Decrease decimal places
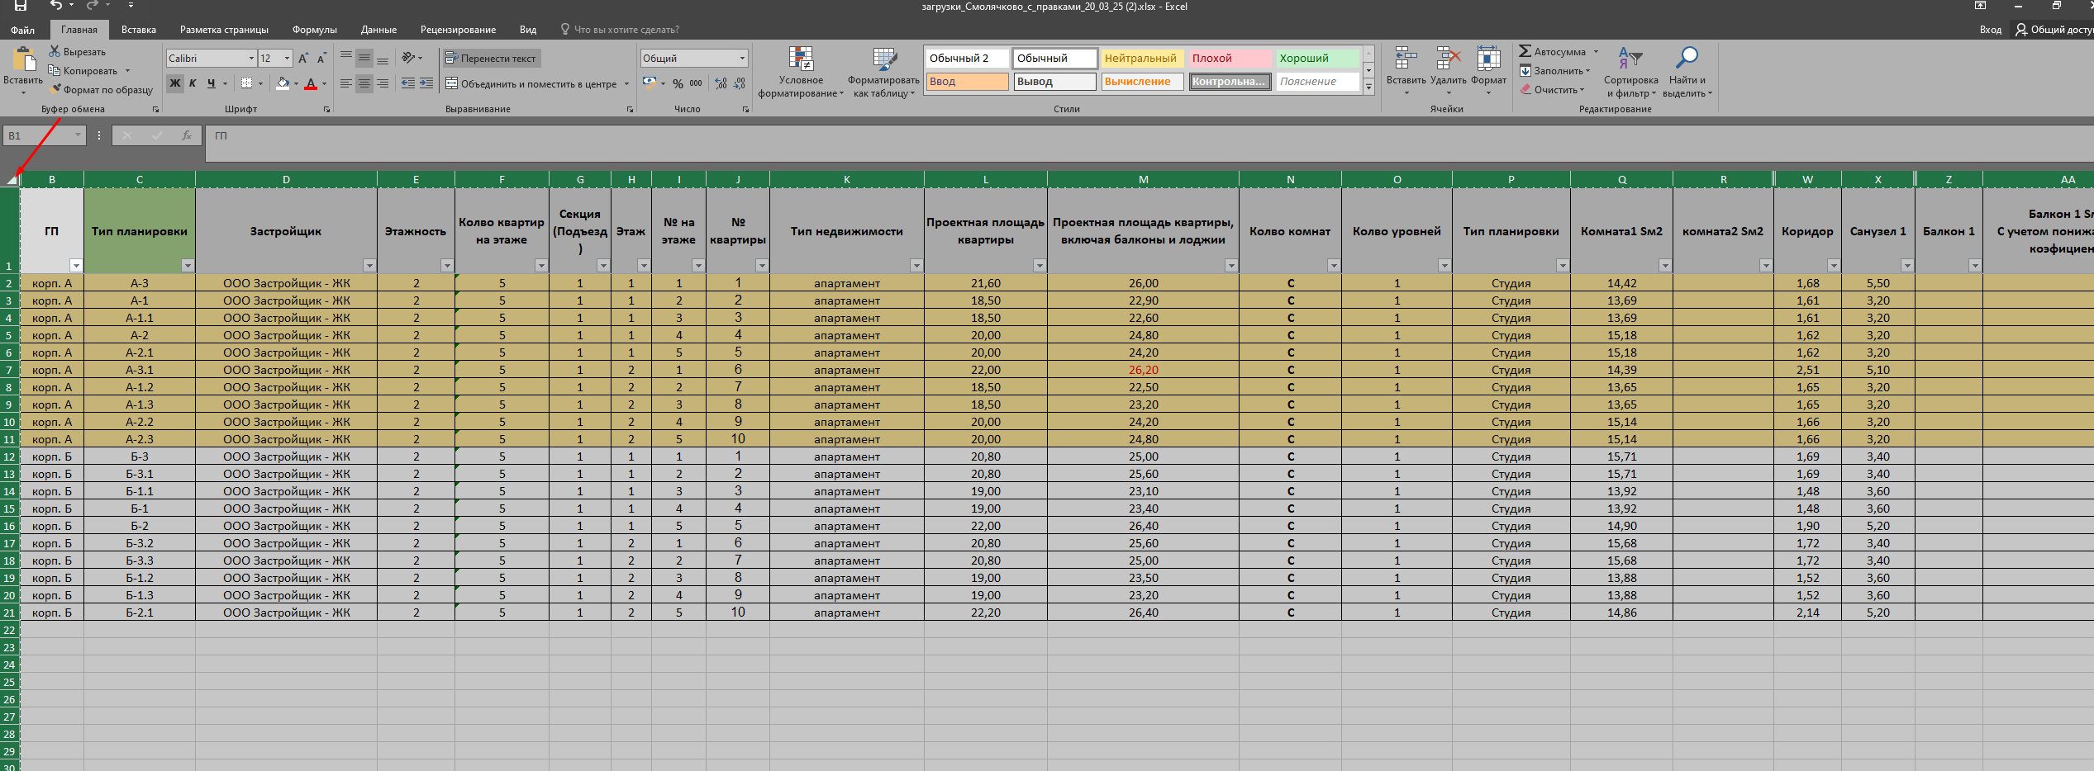This screenshot has height=771, width=2094. (740, 83)
